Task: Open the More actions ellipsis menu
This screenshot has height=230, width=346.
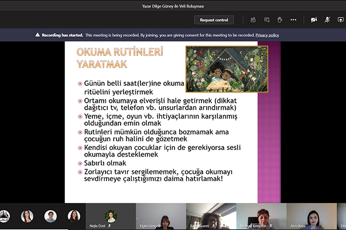Action: [x=293, y=20]
